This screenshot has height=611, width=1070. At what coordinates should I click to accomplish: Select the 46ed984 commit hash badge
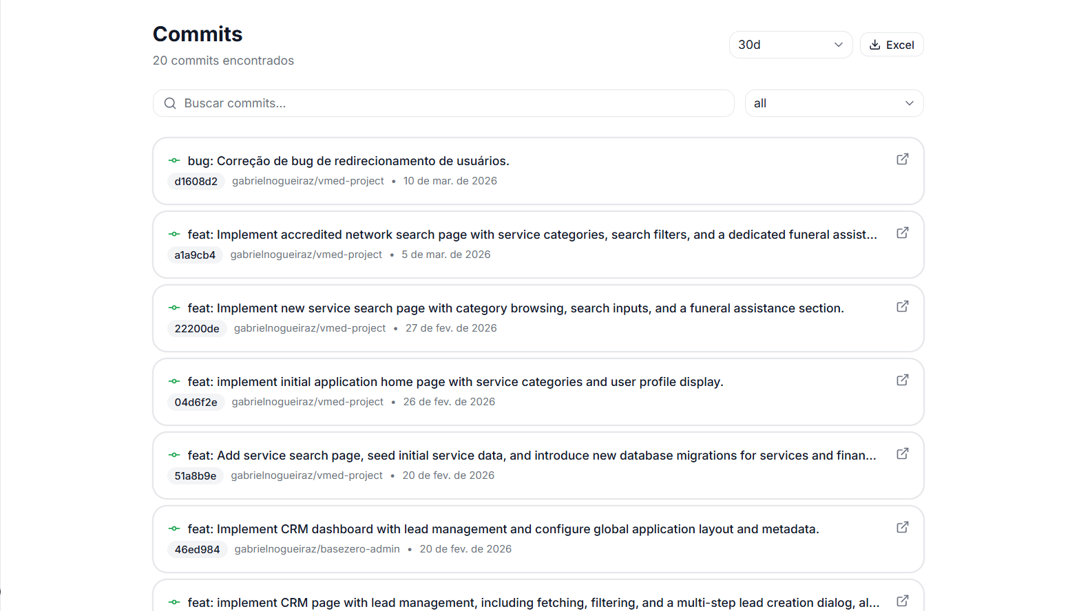pyautogui.click(x=197, y=549)
